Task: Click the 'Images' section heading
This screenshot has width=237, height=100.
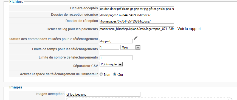Action: point(16,87)
